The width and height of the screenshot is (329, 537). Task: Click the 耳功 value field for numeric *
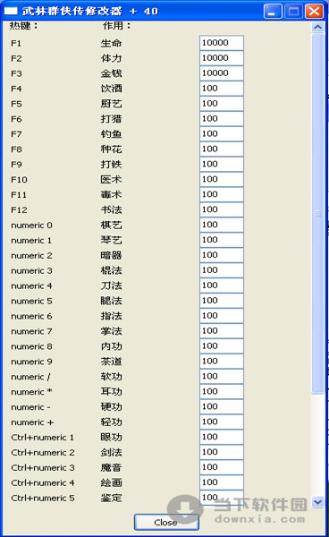click(222, 391)
